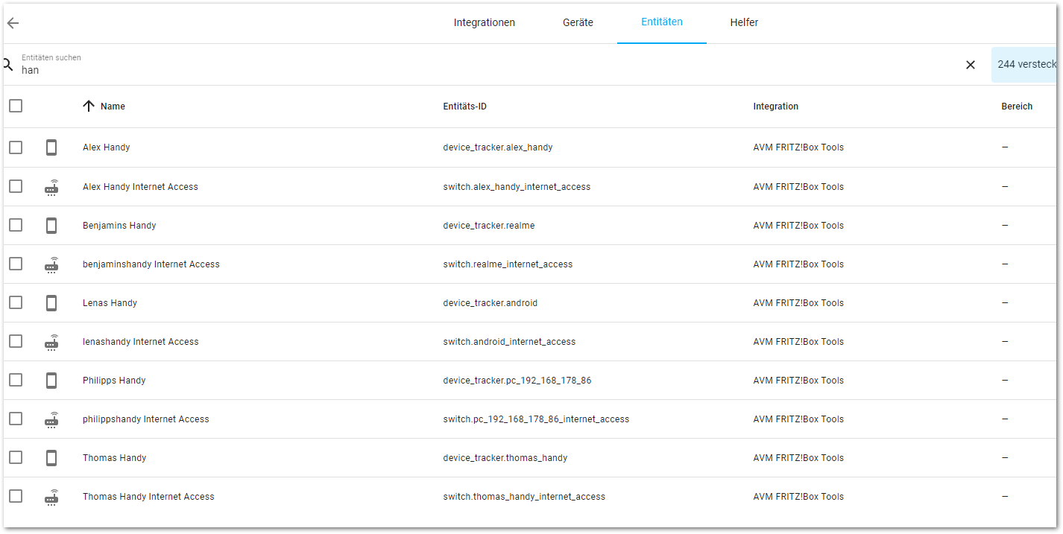1063x534 pixels.
Task: Click the phone icon for Alex Handy
Action: pyautogui.click(x=51, y=147)
